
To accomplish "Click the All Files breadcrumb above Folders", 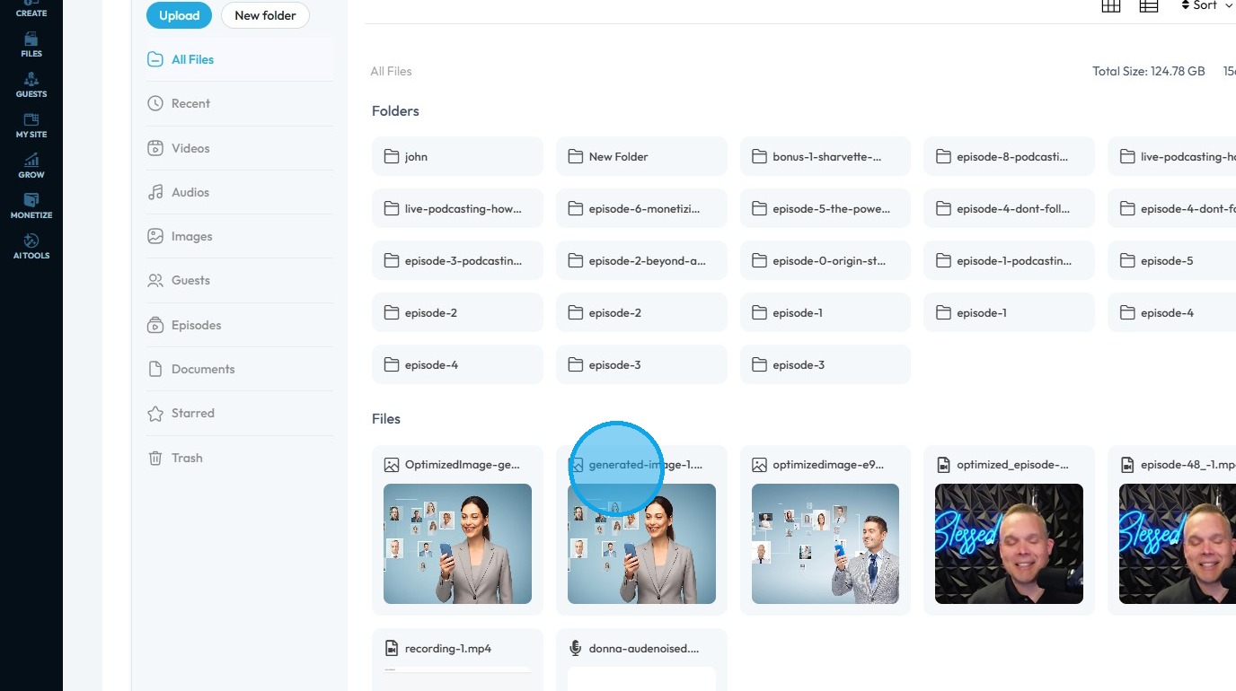I will click(x=391, y=71).
